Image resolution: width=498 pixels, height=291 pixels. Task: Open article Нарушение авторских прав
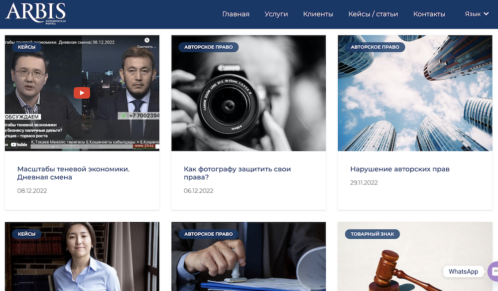tap(400, 169)
